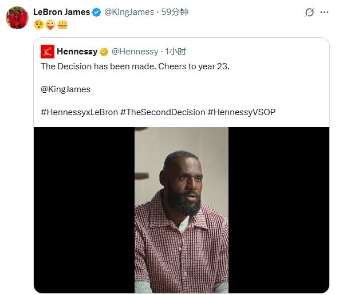This screenshot has height=295, width=339.
Task: Open the @KingJames handle in header
Action: tap(129, 12)
